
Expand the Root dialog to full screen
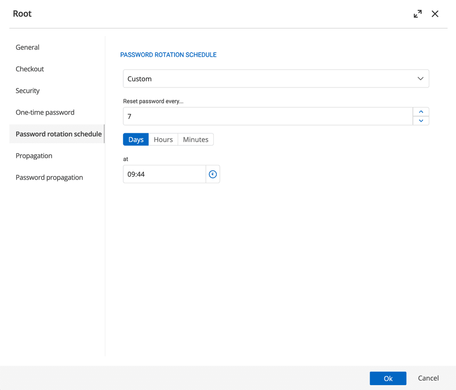point(417,14)
